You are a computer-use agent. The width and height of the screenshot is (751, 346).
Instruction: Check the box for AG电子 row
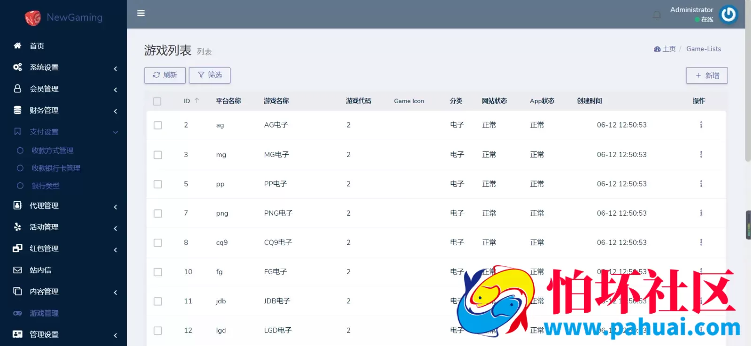click(158, 125)
